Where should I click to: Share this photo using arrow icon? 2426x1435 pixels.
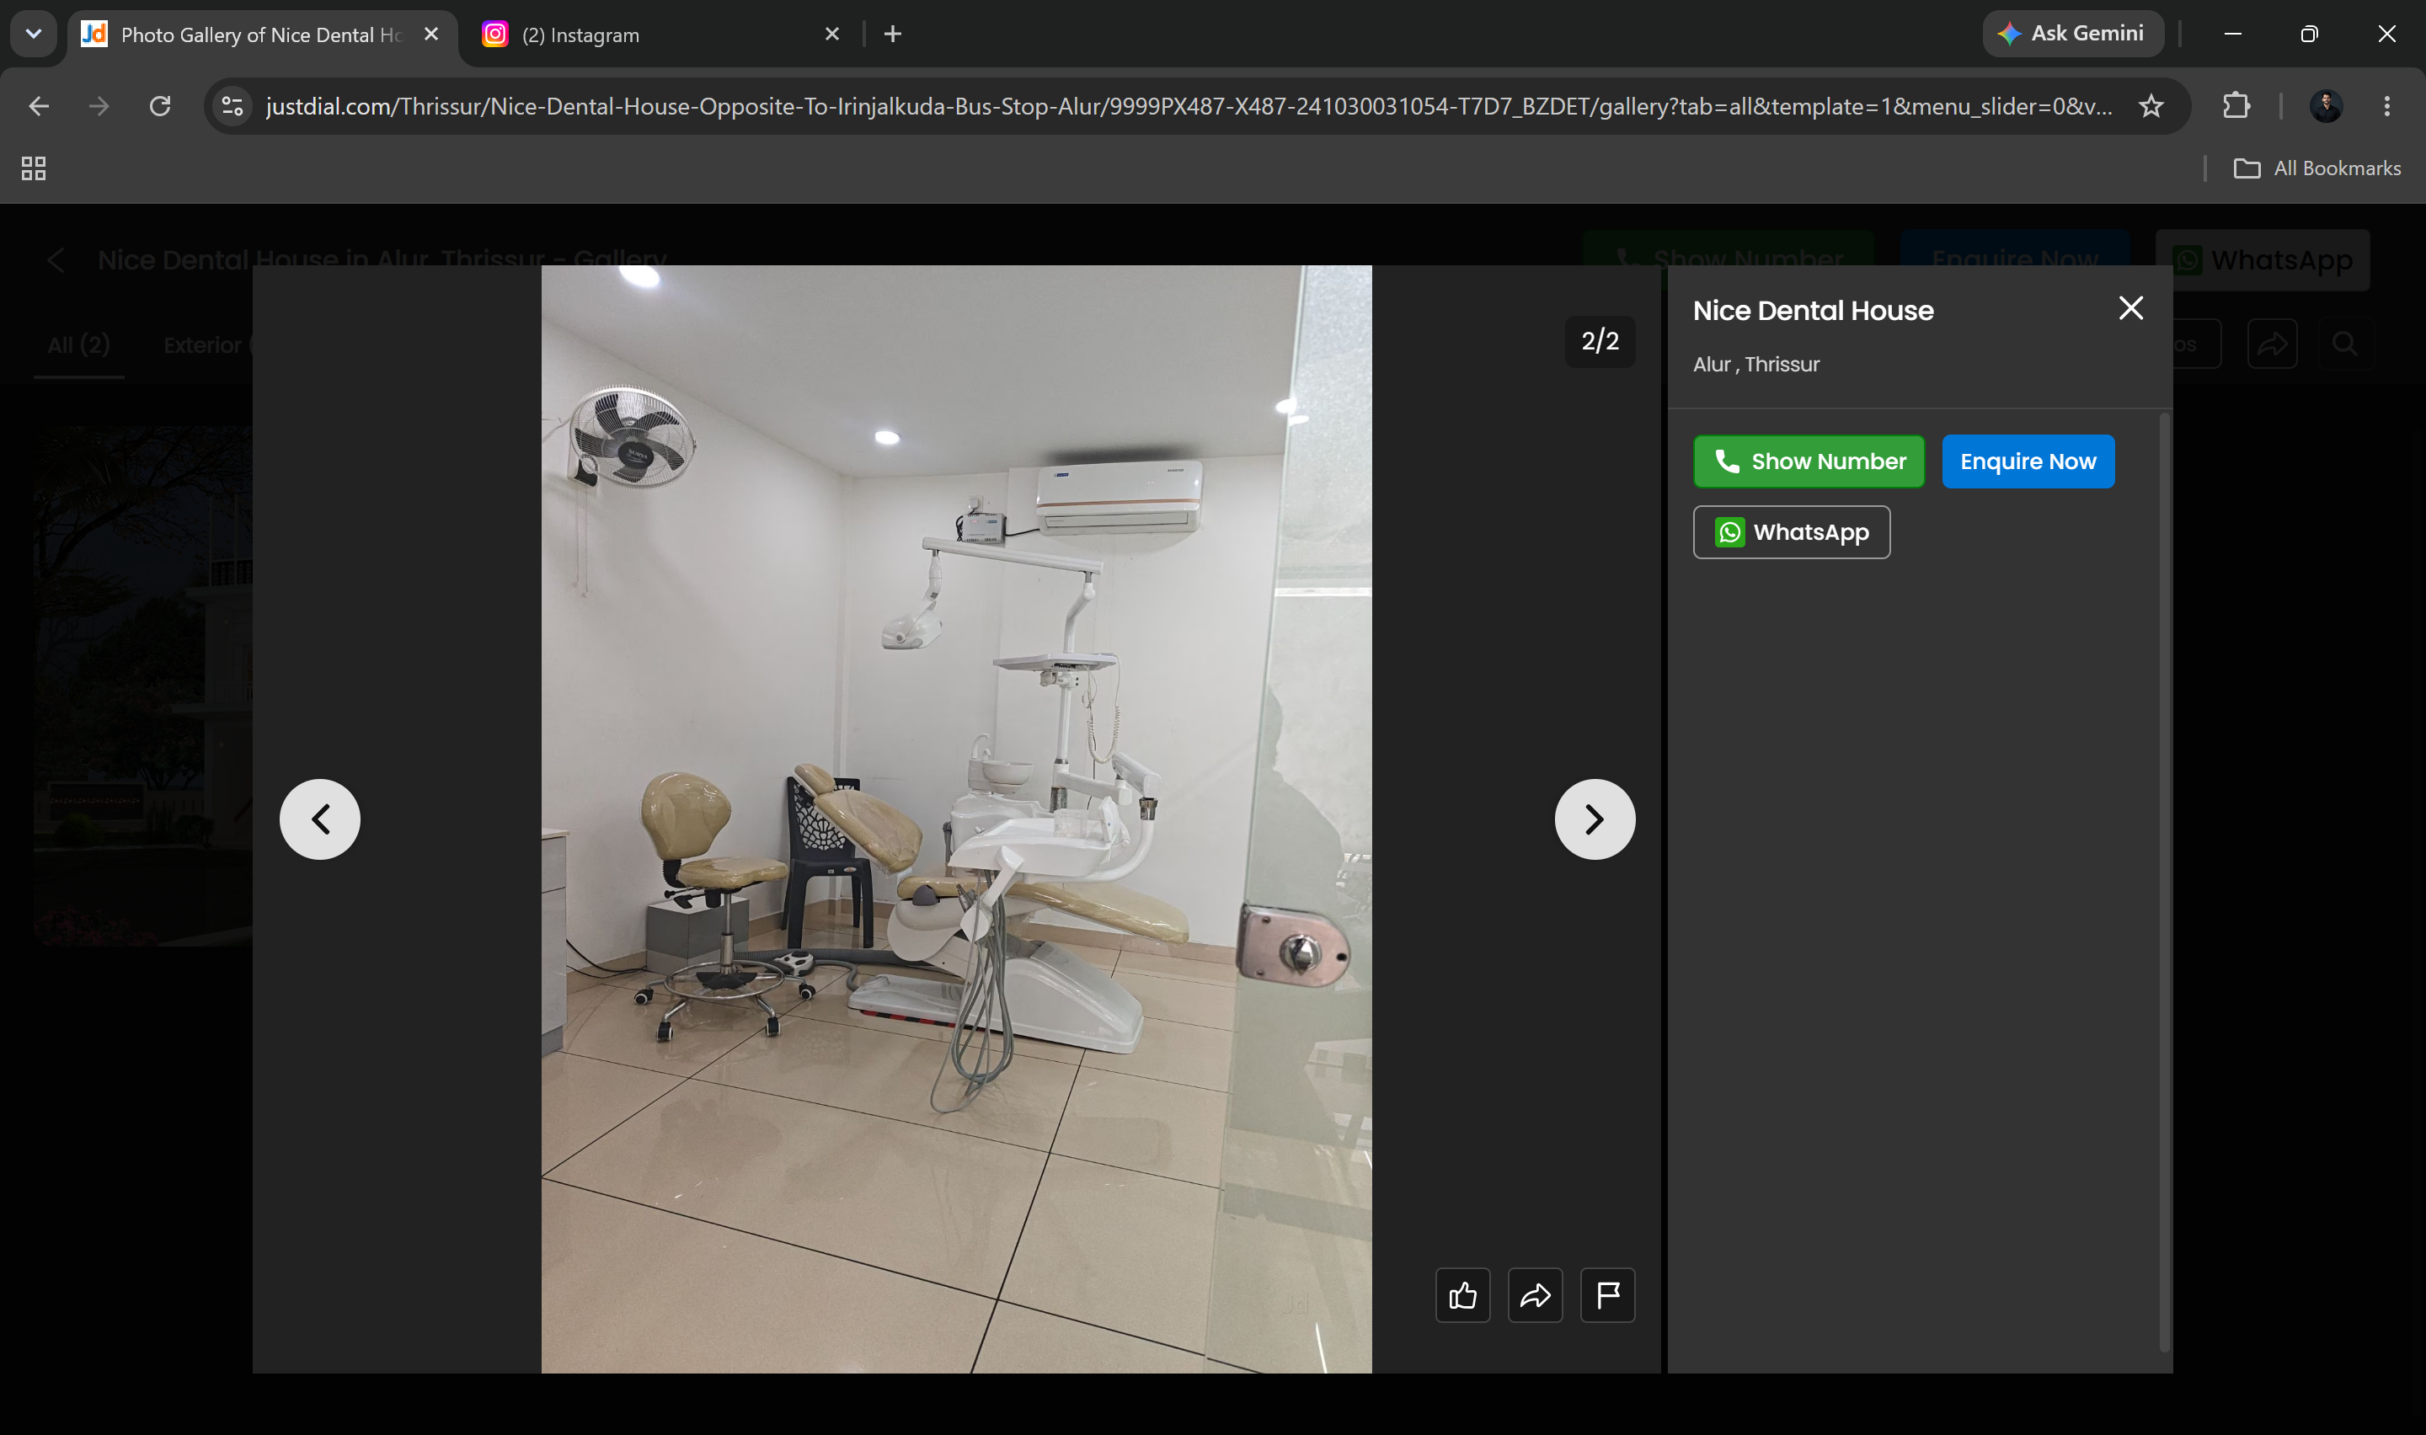[1535, 1295]
